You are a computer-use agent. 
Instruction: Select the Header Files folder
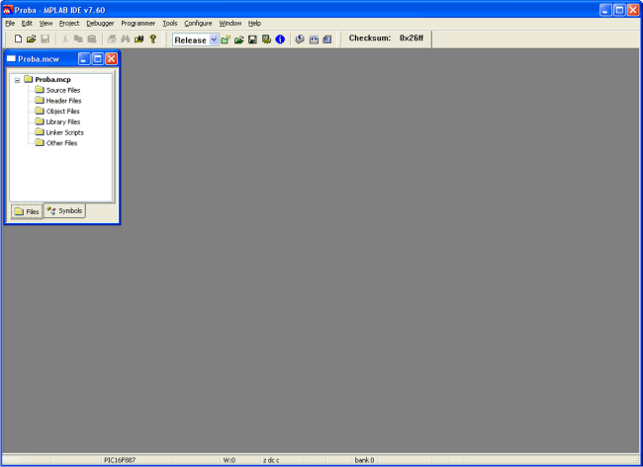63,101
